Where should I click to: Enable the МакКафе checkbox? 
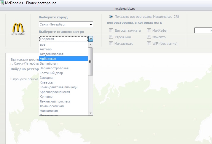coord(149,31)
